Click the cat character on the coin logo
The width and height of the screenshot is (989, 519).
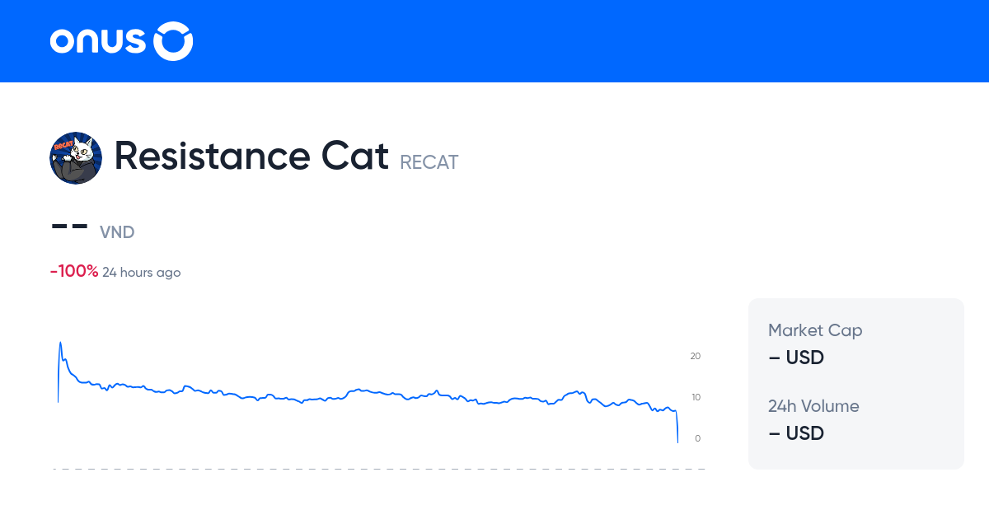click(81, 152)
